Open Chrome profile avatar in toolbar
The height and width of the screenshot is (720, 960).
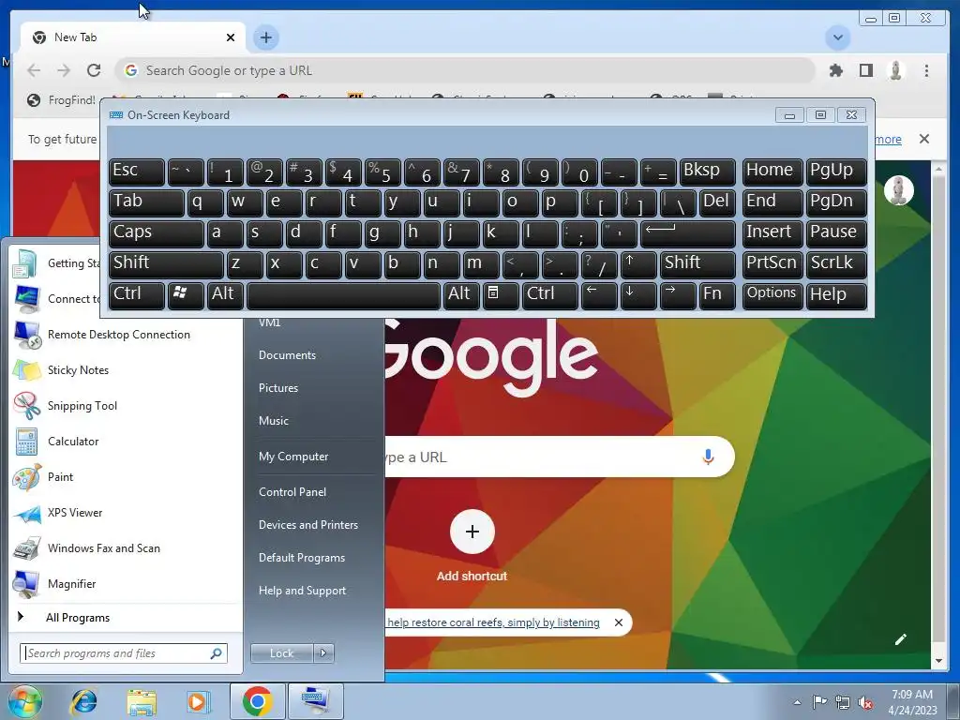point(895,70)
